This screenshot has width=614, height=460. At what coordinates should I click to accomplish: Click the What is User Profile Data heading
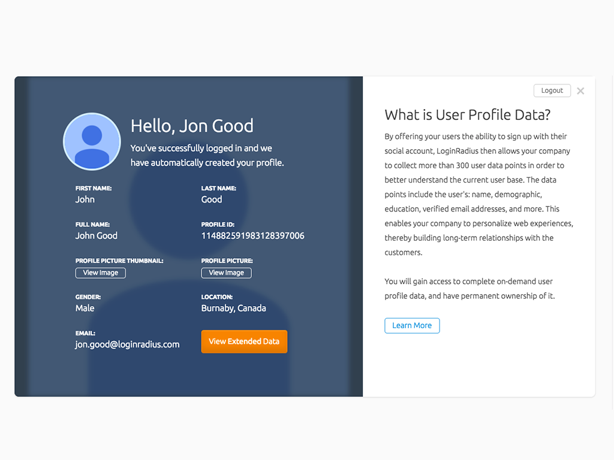pos(467,115)
